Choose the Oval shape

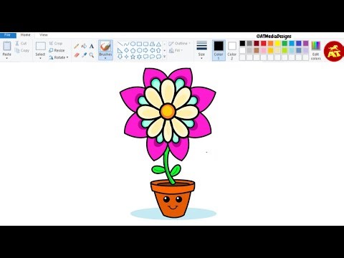point(133,44)
